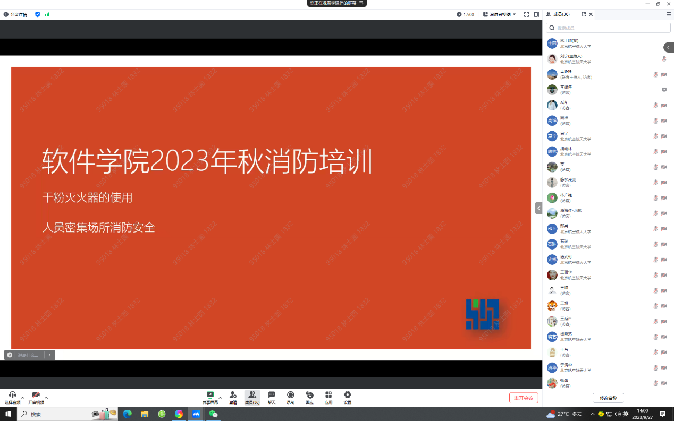Open 邀请 invite icon
674x421 pixels.
point(233,395)
